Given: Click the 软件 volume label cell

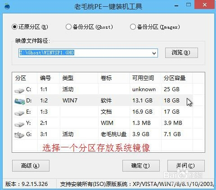Looking at the screenshot, I should click(106, 101).
